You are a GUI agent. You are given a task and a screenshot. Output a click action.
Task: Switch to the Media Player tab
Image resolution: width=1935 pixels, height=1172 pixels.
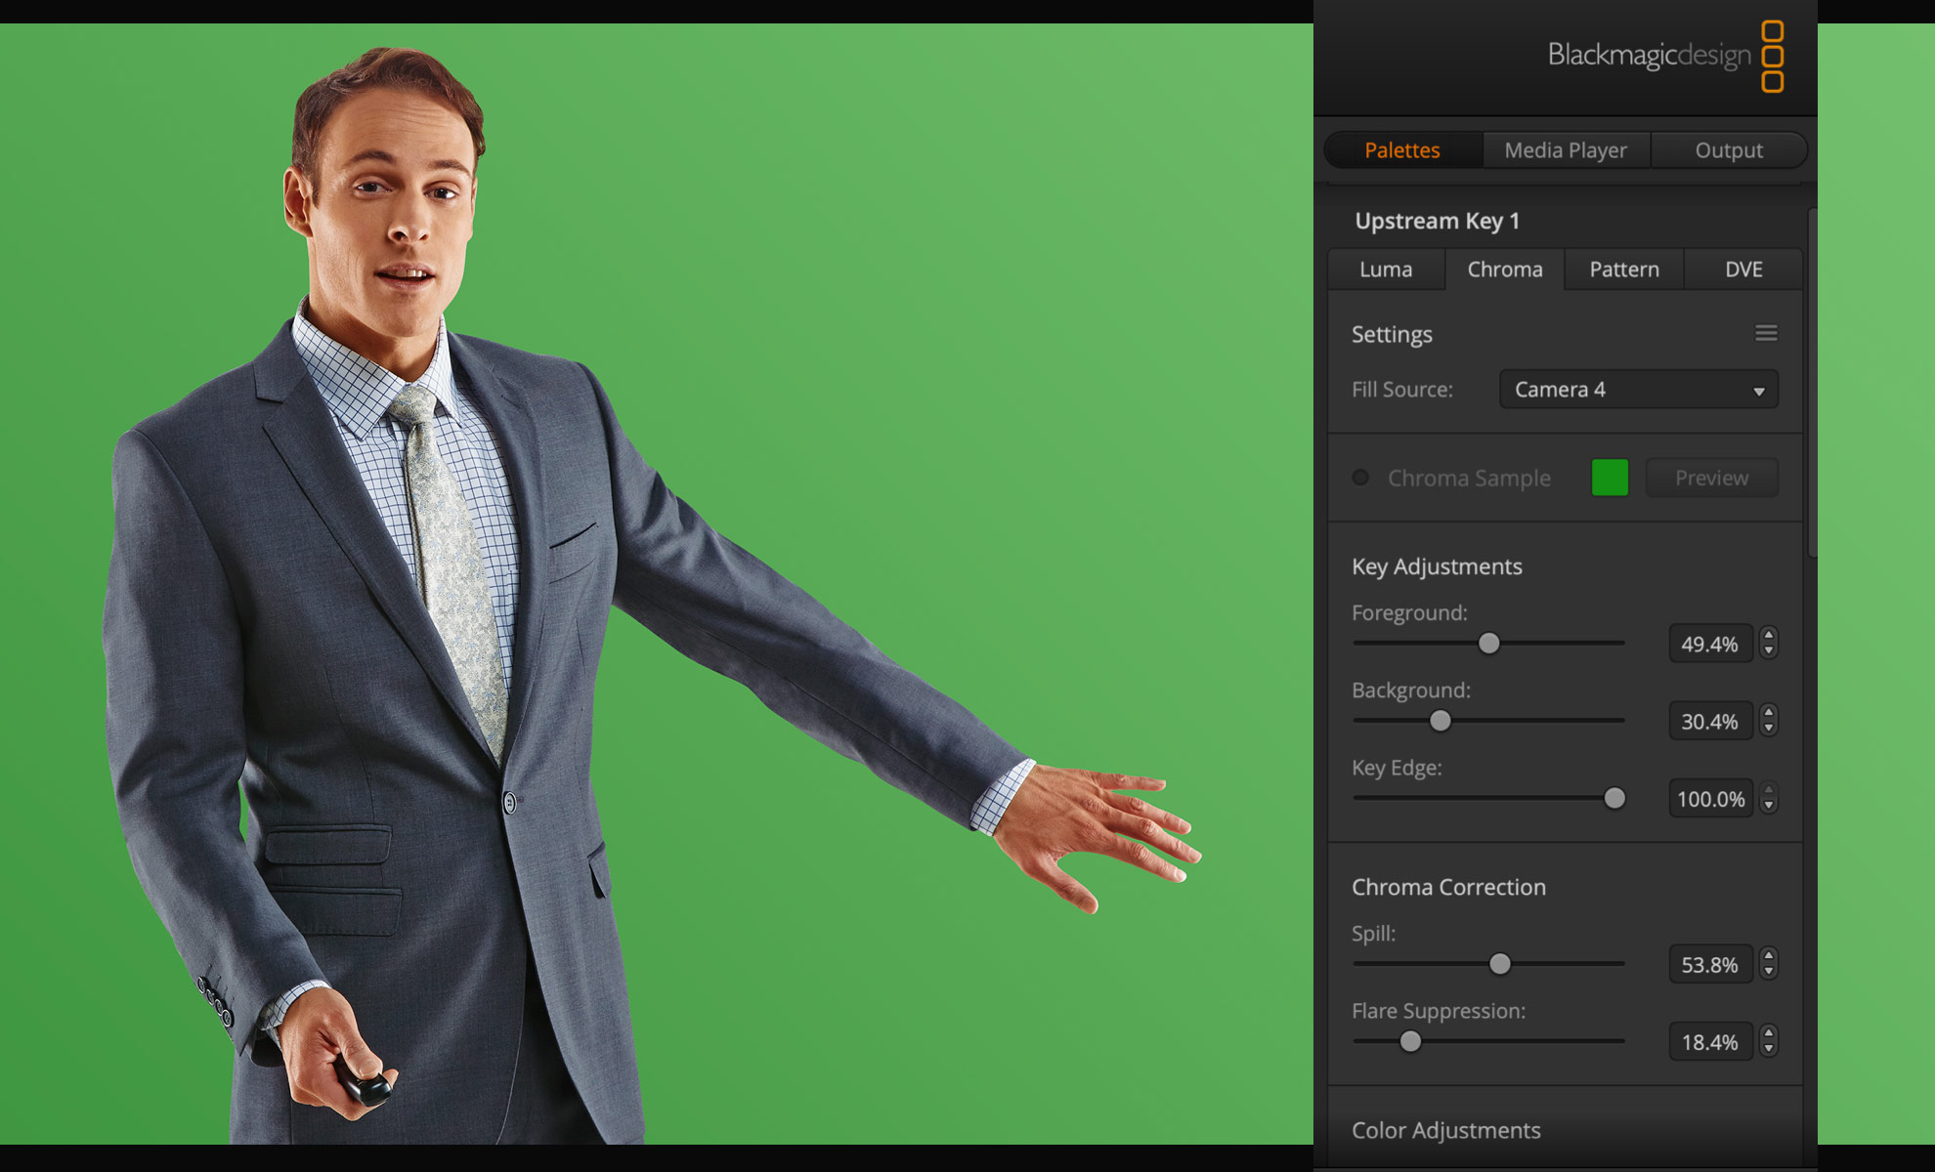pos(1566,149)
